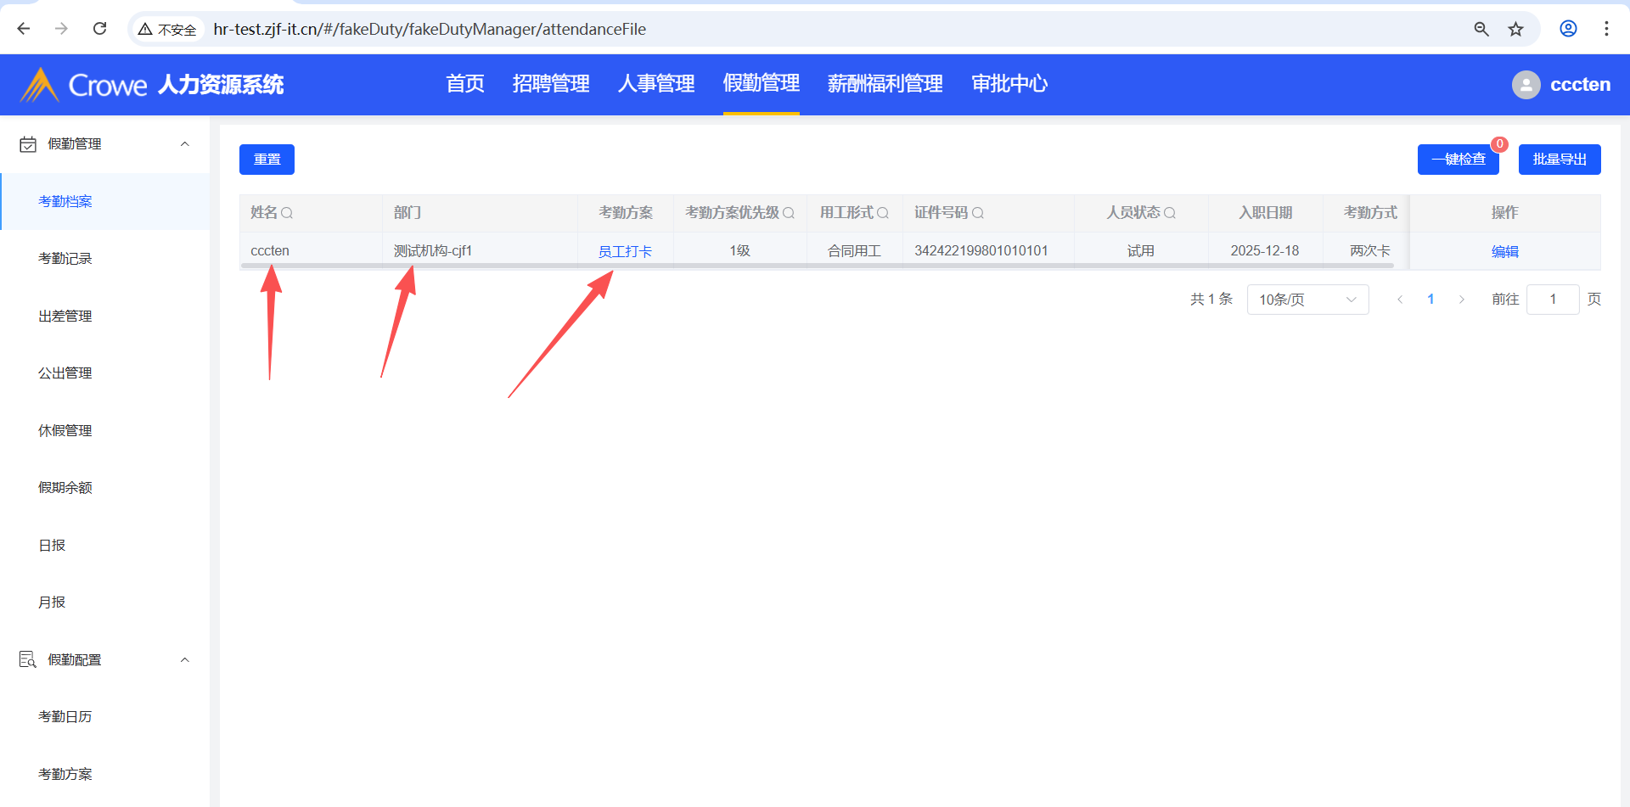Open 审批中心 in the top navigation
The width and height of the screenshot is (1630, 807).
coord(1009,84)
